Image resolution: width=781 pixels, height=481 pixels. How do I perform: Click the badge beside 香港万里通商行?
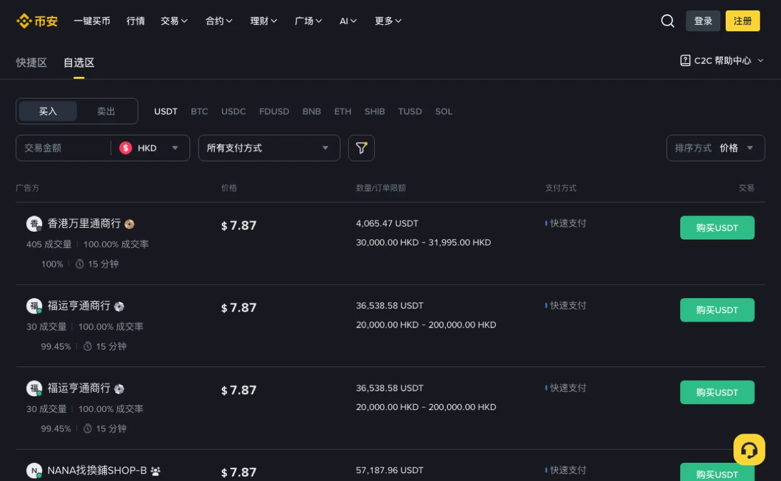[130, 224]
